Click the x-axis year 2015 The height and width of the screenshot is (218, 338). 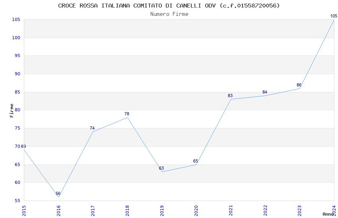(x=24, y=211)
